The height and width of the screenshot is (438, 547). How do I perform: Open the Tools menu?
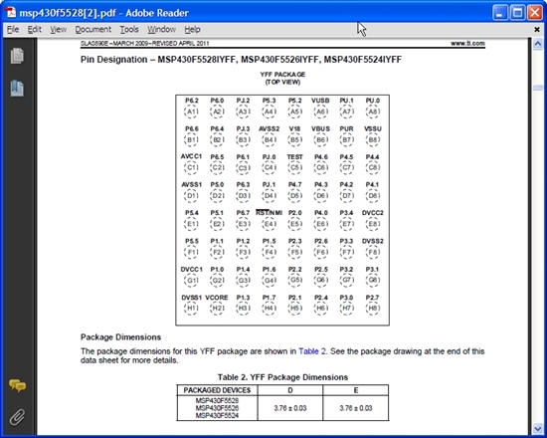[129, 29]
